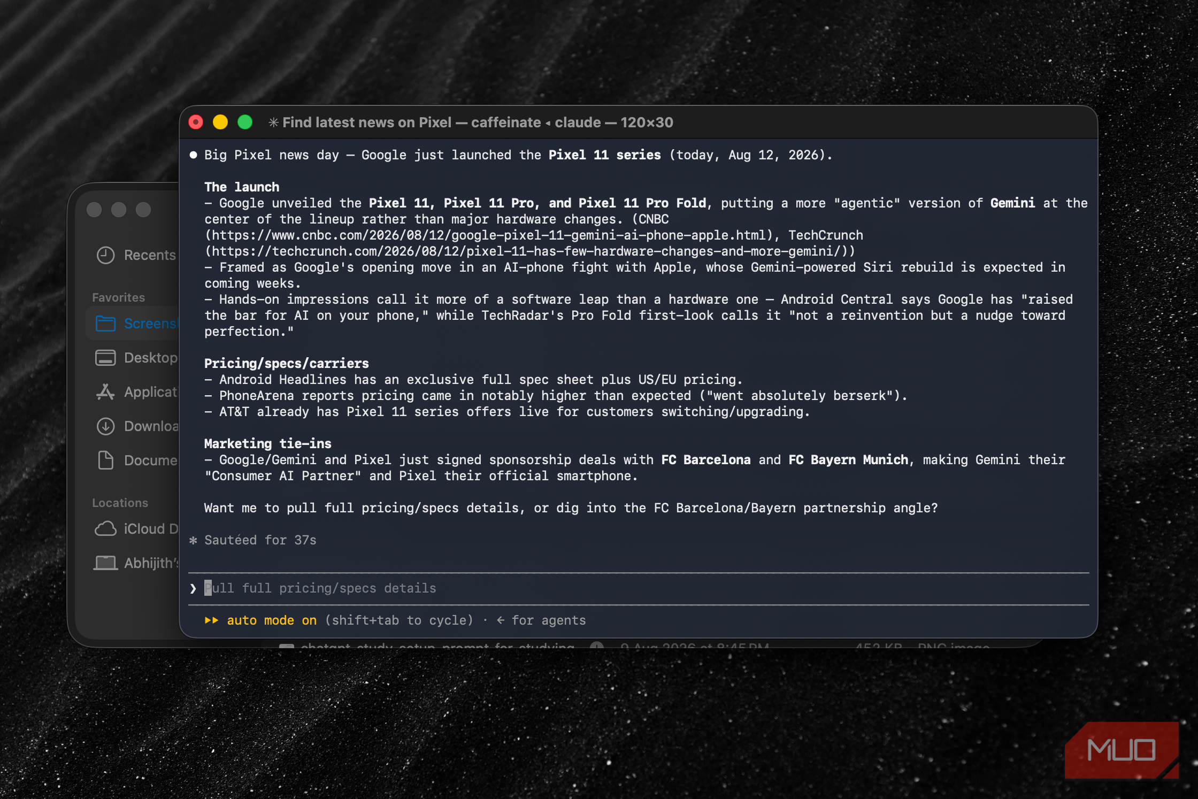Click the bold 'Gemini' in the launch paragraph
Viewport: 1198px width, 799px height.
(x=1012, y=203)
